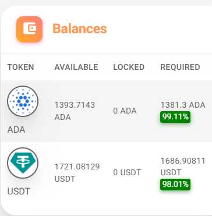Click the USDT Tether token logo
Screen dimensions: 212x216
point(23,163)
